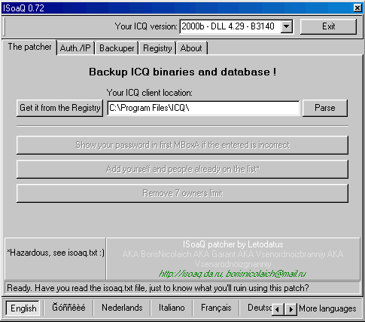Open the isoaq.da.ru green link

pos(190,274)
